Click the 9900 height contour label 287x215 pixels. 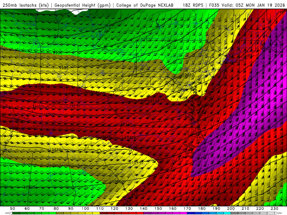coord(57,53)
